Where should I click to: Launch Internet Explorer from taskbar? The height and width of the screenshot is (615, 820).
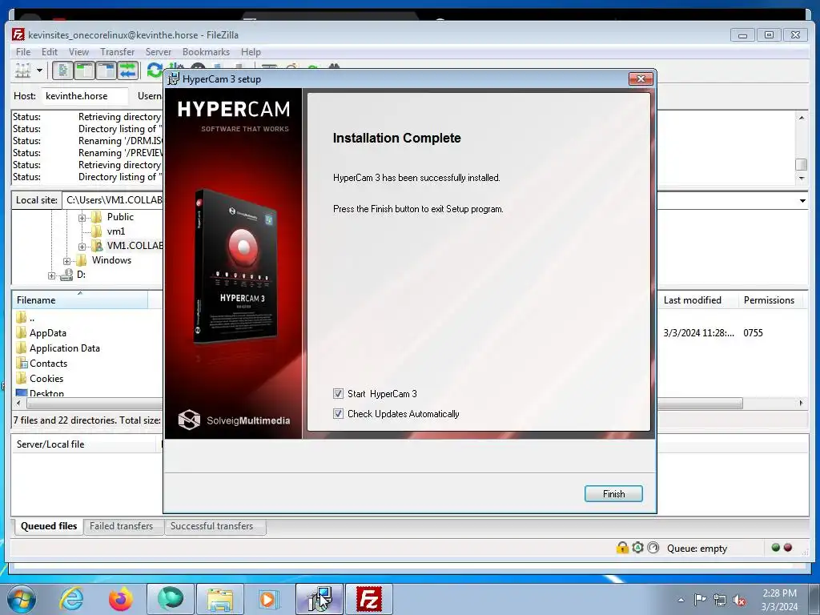[x=71, y=599]
